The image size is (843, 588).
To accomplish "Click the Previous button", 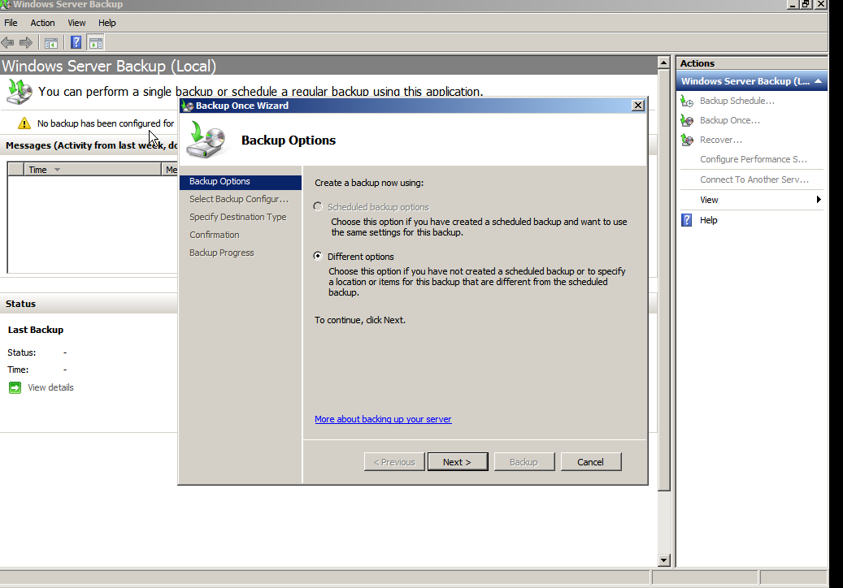I will tap(394, 462).
